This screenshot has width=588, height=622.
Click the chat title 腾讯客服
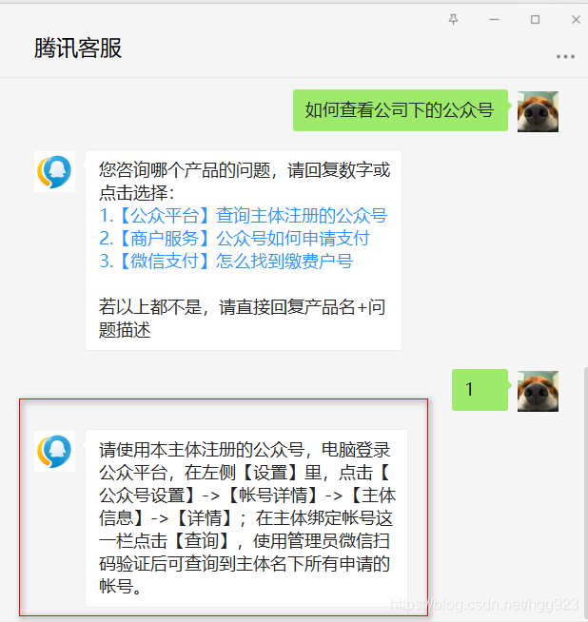(x=78, y=48)
